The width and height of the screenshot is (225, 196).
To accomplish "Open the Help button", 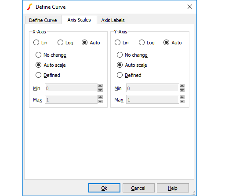I will (173, 188).
